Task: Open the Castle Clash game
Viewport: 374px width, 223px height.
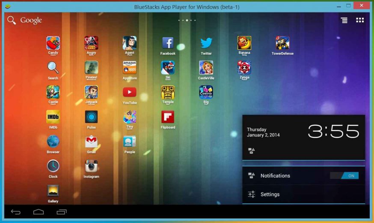Action: [x=53, y=92]
